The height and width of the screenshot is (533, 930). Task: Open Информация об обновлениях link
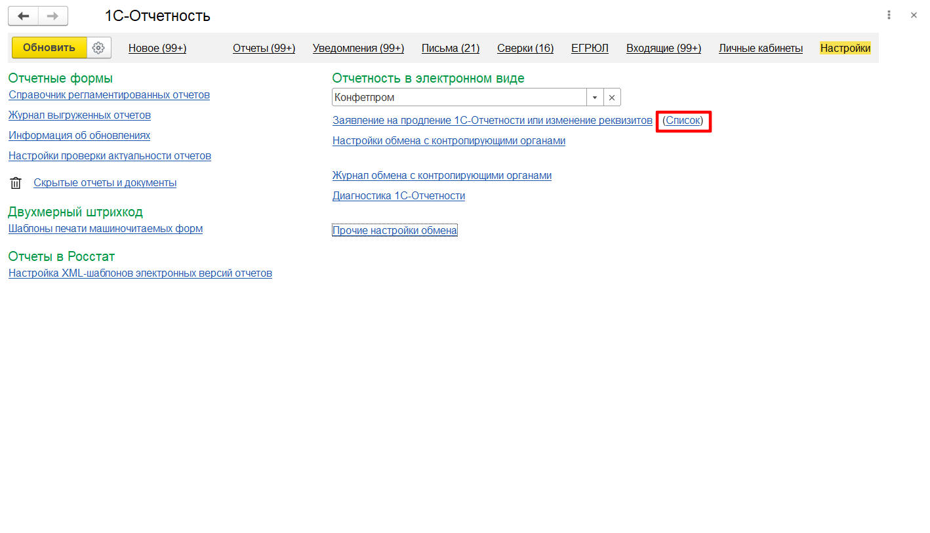pyautogui.click(x=79, y=136)
